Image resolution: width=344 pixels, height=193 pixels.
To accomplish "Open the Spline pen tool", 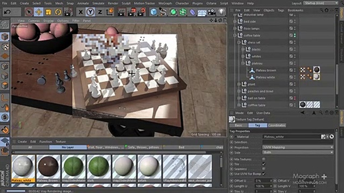I will click(x=163, y=12).
